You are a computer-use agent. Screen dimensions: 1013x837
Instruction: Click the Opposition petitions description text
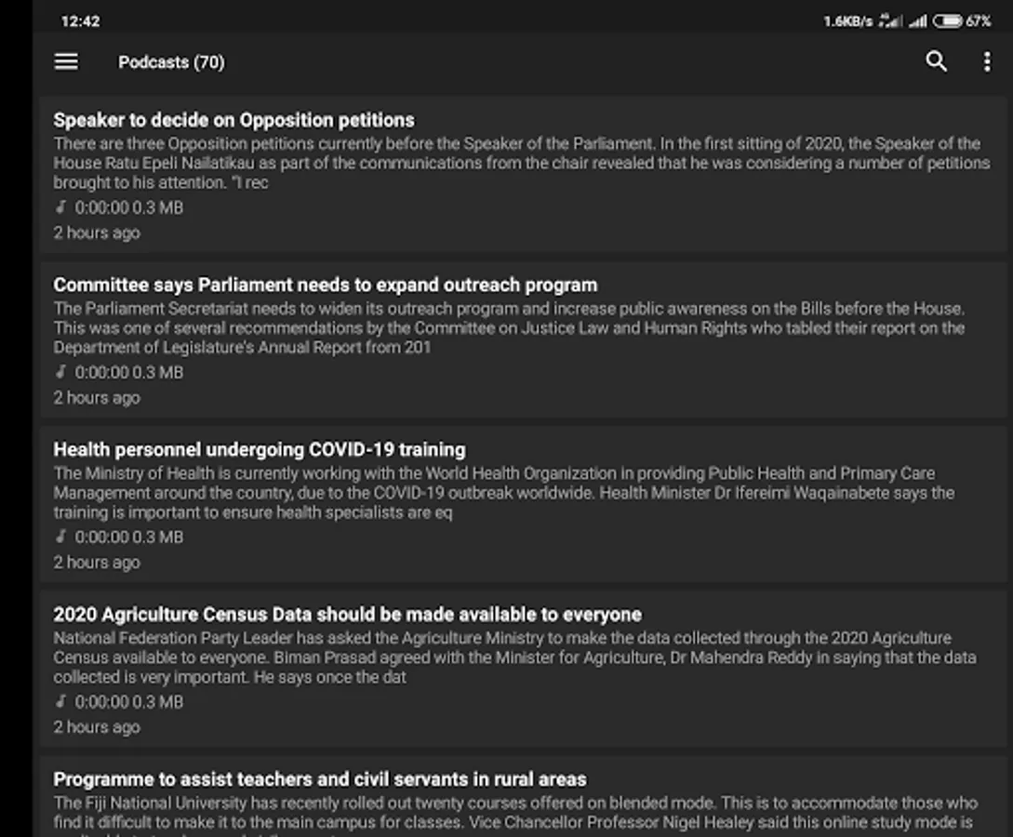click(x=521, y=163)
